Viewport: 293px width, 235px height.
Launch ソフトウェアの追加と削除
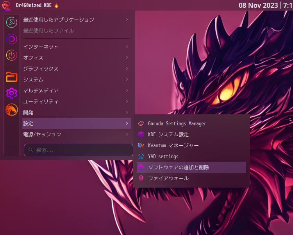pyautogui.click(x=191, y=167)
